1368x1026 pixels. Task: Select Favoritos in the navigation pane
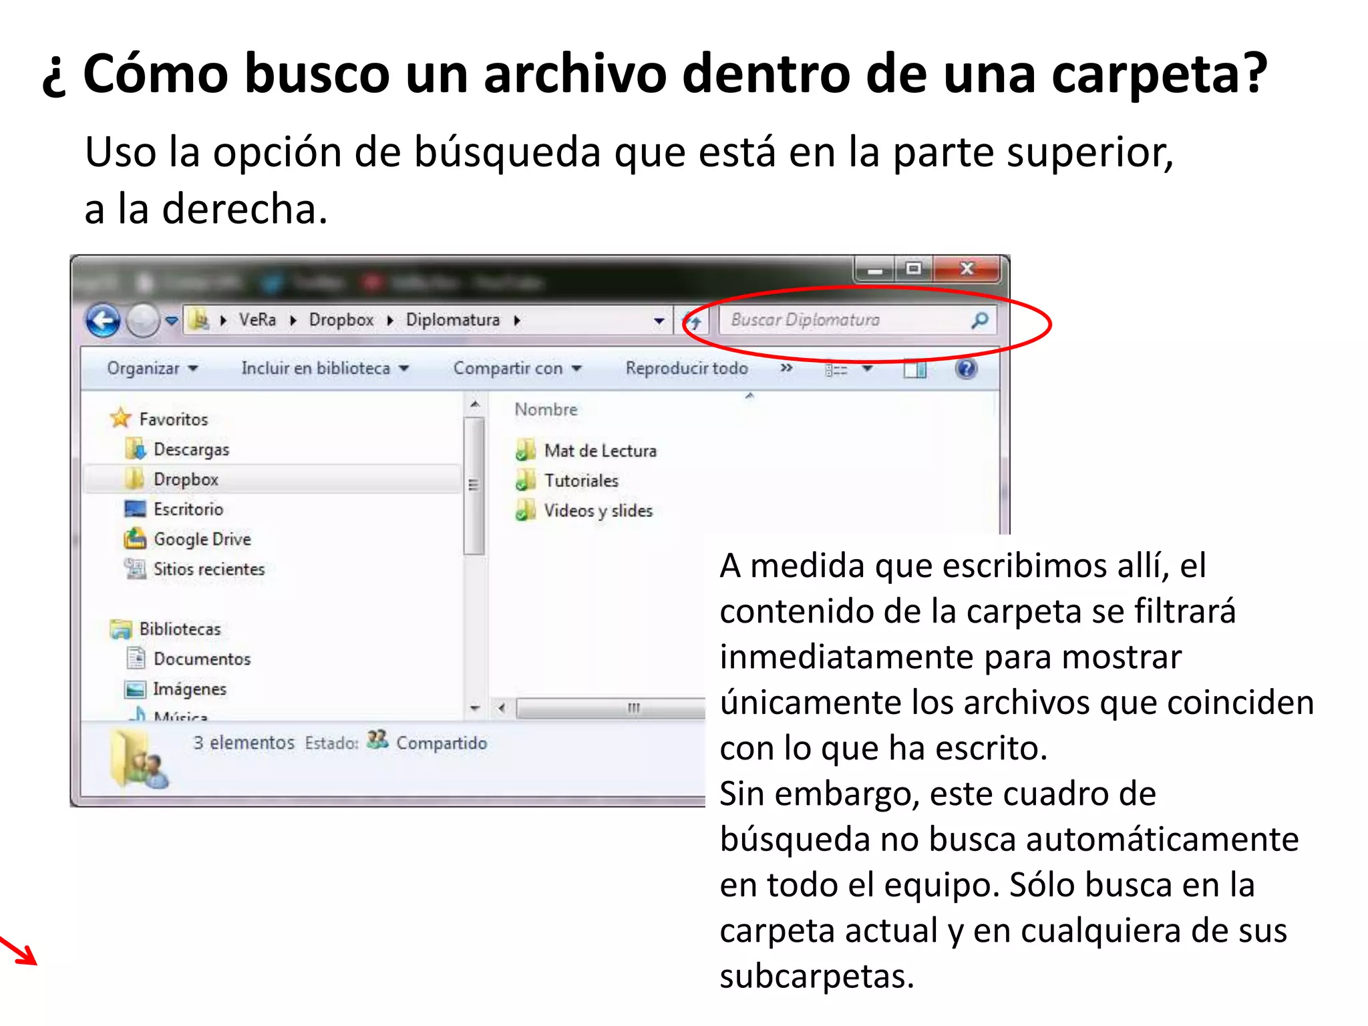coord(174,419)
